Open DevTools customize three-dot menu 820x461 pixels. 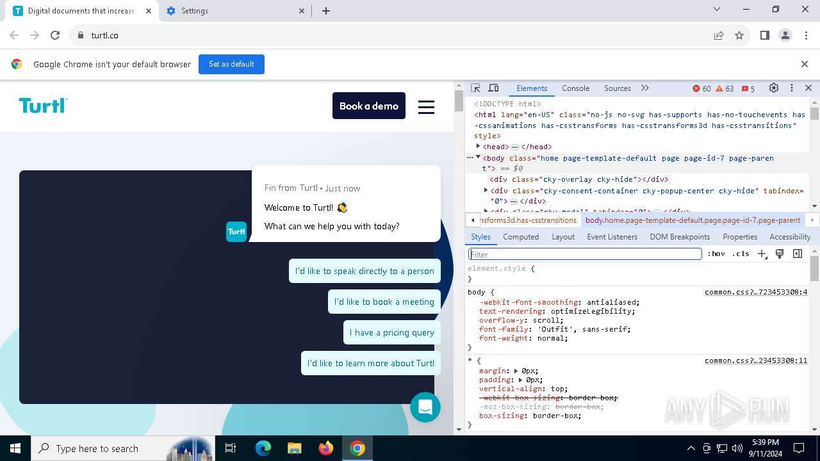[792, 88]
